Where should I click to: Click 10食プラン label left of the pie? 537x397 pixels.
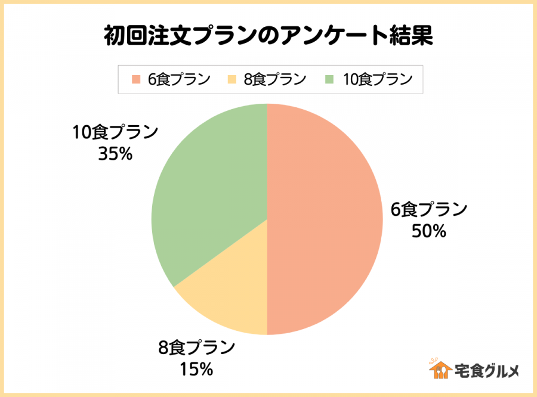(115, 132)
